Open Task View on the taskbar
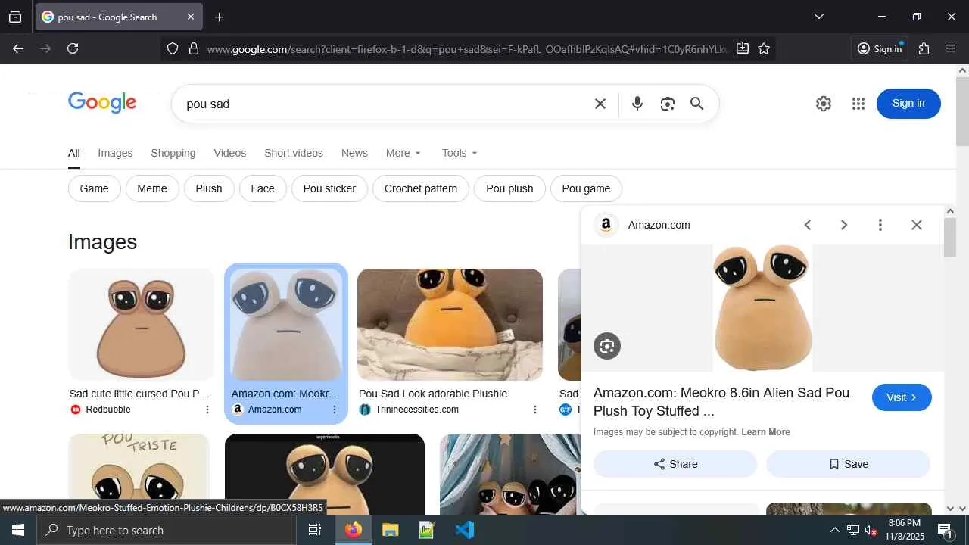 tap(315, 530)
